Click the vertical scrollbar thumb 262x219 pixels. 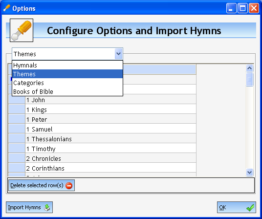(x=249, y=79)
